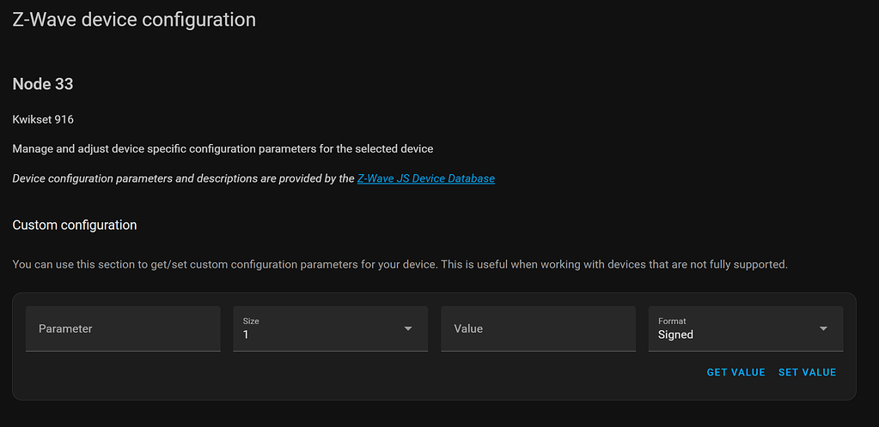This screenshot has width=879, height=427.
Task: Click the Custom configuration section heading
Action: tap(75, 225)
